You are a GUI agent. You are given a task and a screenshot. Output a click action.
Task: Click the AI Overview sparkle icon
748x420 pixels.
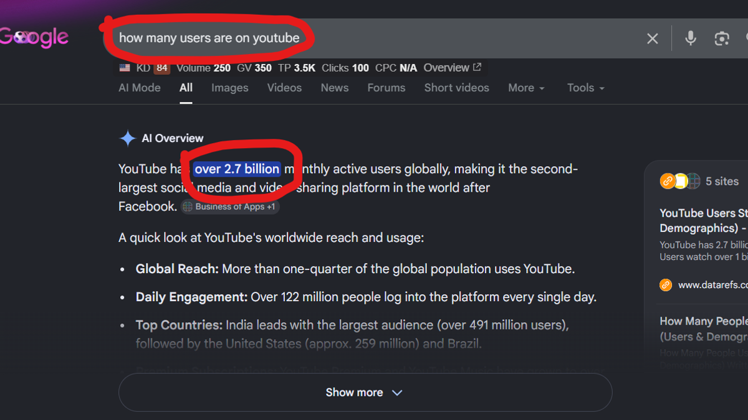127,138
